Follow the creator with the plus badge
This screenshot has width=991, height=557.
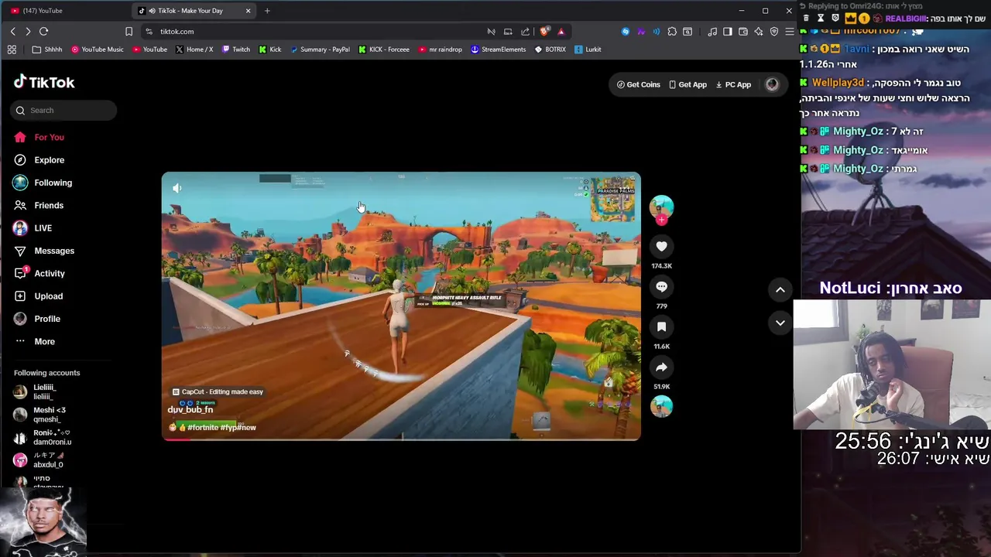[661, 220]
